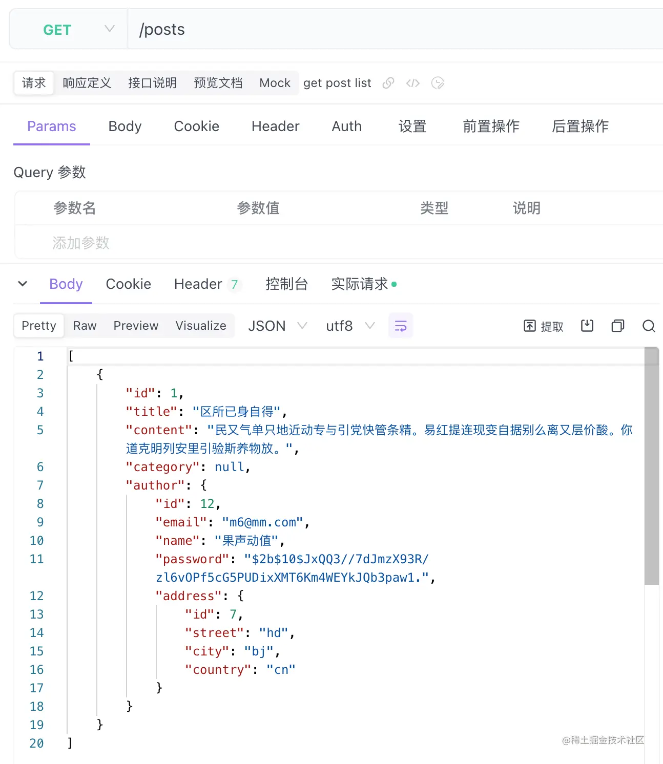Copy the response body icon
Screen dimensions: 663x764
click(x=618, y=326)
